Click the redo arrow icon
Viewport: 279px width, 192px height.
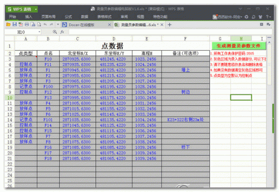[51, 25]
